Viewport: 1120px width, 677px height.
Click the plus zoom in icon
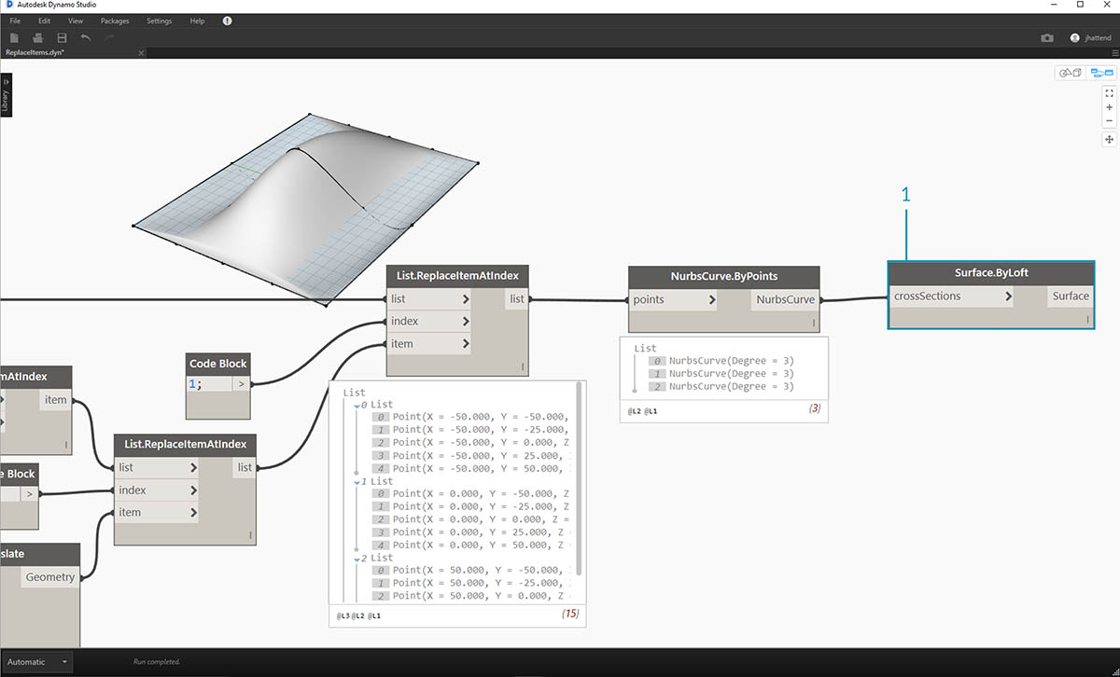(x=1110, y=107)
